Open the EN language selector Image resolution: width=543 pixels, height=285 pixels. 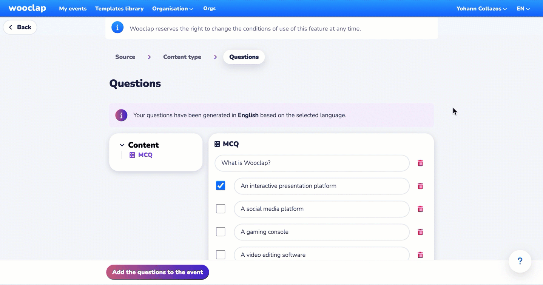coord(523,9)
